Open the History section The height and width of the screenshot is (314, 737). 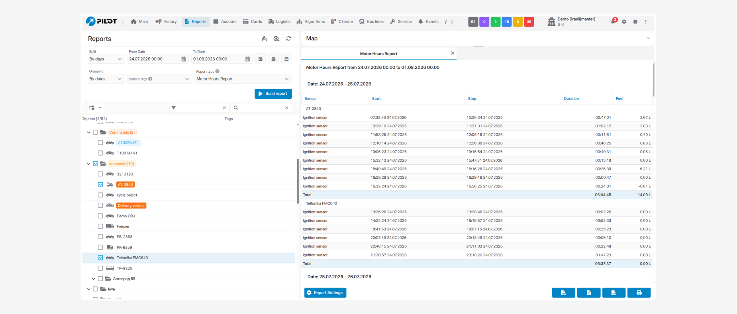tap(166, 22)
